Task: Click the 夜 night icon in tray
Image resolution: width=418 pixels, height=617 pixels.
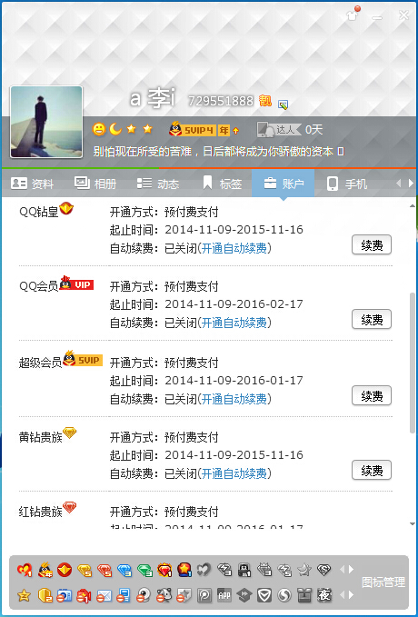Action: (323, 595)
